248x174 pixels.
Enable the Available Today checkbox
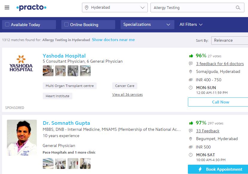7,24
